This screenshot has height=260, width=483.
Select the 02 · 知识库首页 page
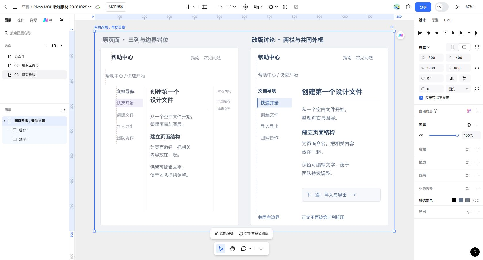[x=34, y=66]
